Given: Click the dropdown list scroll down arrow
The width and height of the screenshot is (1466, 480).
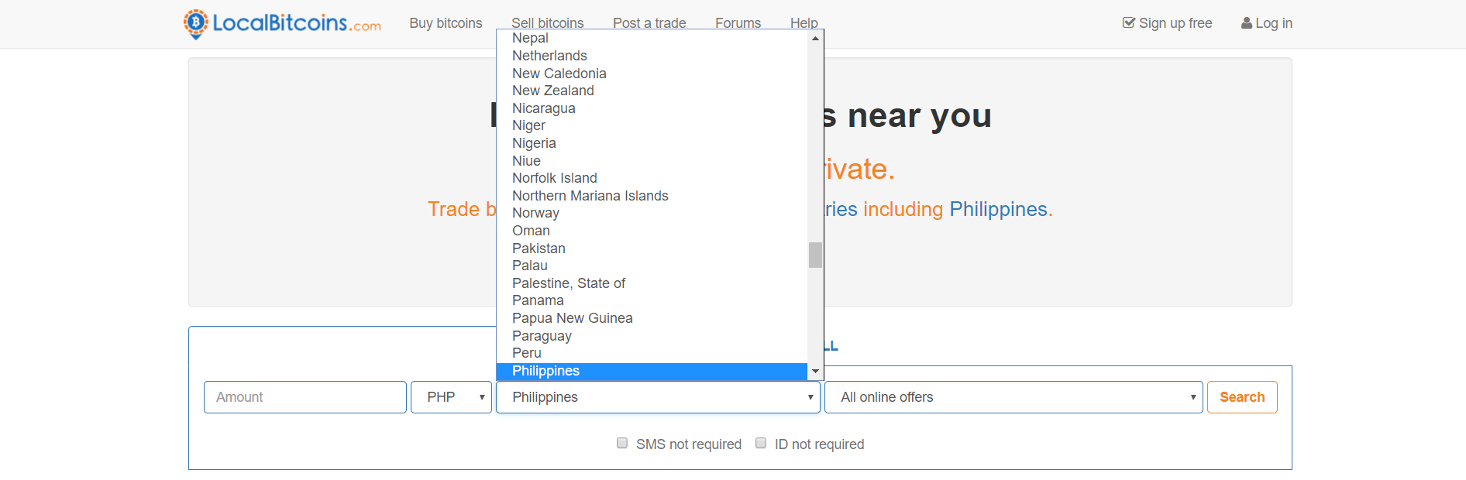Looking at the screenshot, I should [815, 372].
